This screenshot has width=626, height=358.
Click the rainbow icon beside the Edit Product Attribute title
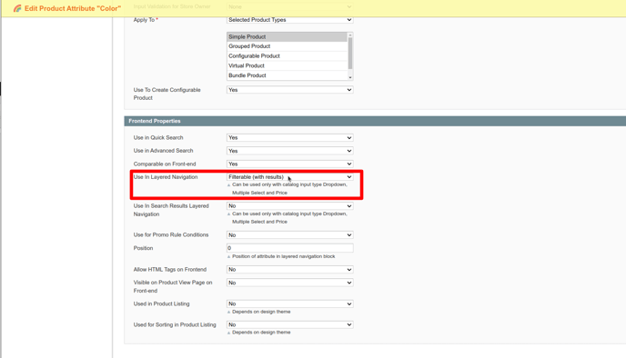point(17,8)
